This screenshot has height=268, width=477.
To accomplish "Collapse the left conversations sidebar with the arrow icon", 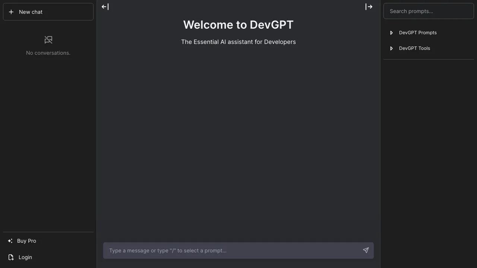I will tap(105, 7).
